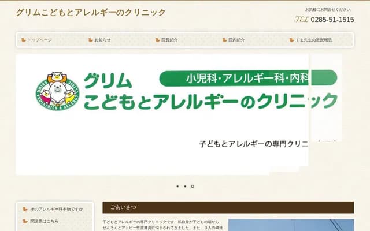This screenshot has width=370, height=231.
Task: Click the greeting section photo thumbnail
Action: click(x=291, y=225)
